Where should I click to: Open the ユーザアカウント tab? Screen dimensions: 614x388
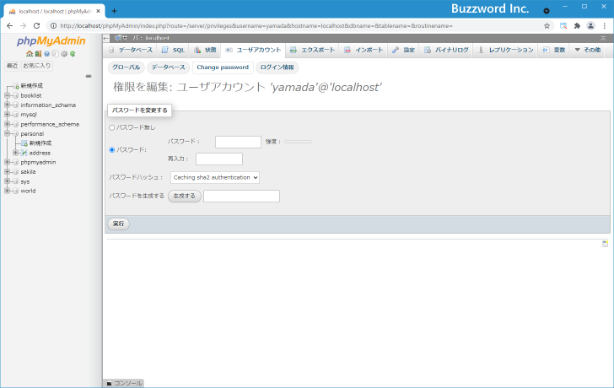tap(253, 50)
